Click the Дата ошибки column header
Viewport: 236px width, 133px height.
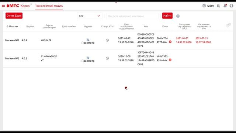[x=69, y=26]
